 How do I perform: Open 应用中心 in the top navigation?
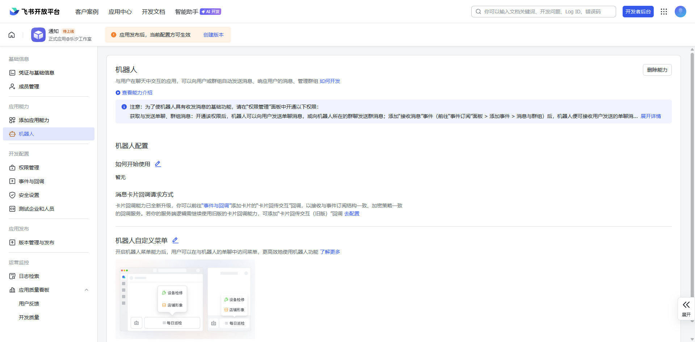120,12
